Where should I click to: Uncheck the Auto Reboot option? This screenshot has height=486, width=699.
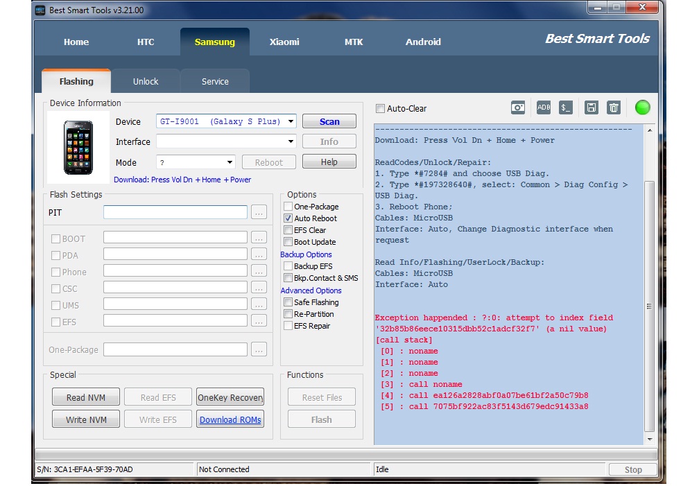coord(288,218)
